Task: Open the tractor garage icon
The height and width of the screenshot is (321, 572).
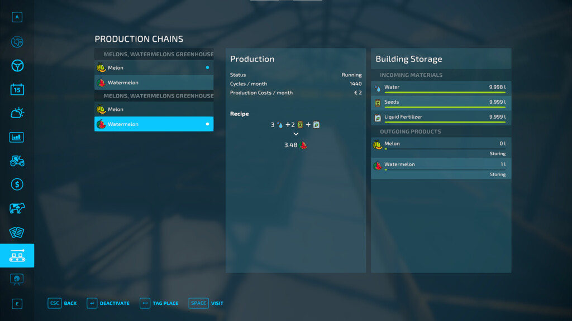Action: tap(17, 161)
